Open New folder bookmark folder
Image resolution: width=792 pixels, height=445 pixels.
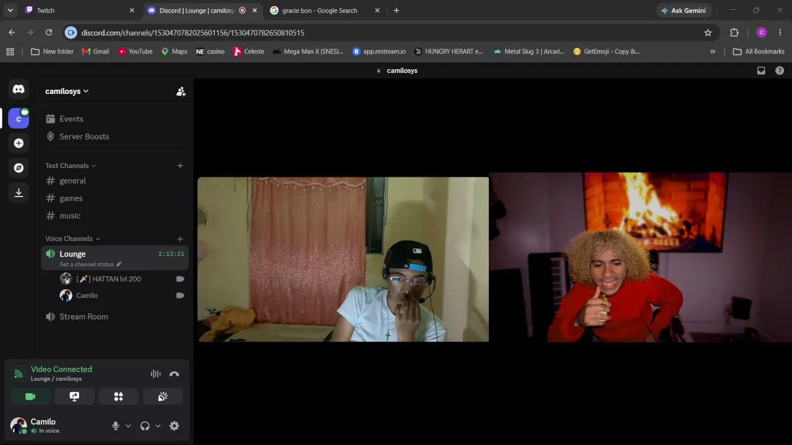[52, 51]
